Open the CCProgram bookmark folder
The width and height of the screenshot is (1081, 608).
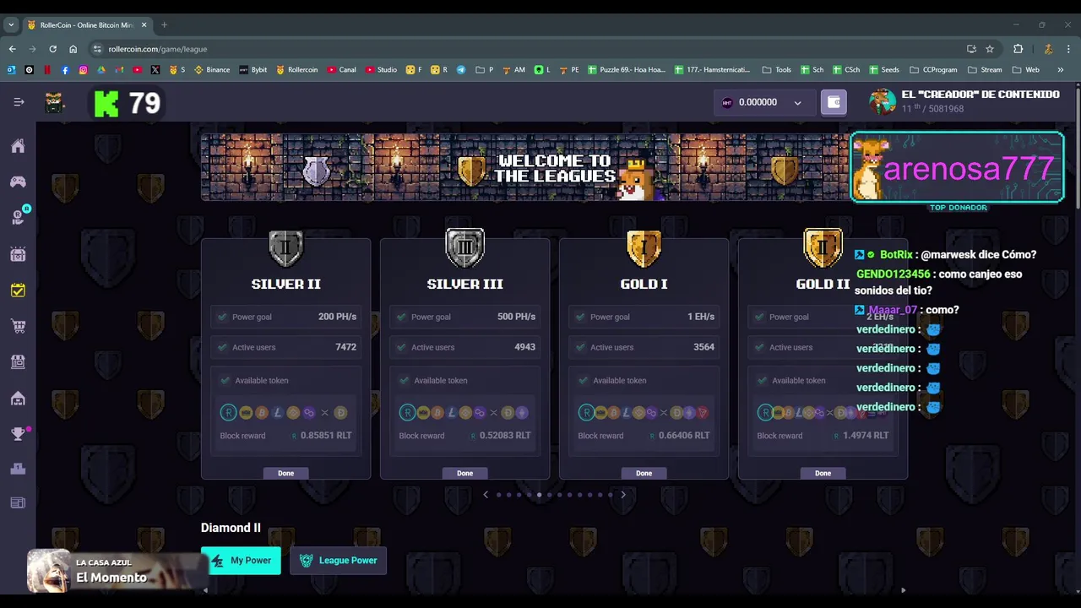(x=932, y=70)
